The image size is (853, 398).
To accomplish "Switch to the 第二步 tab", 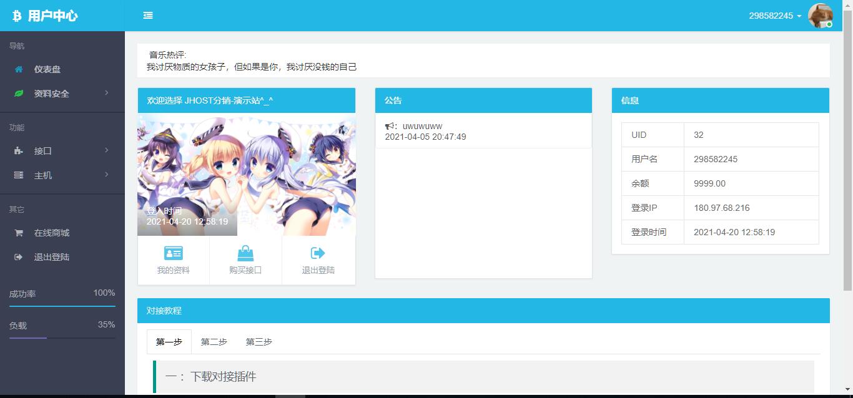I will [x=214, y=342].
